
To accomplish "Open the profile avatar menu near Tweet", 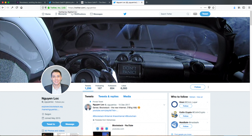I will (195, 14).
